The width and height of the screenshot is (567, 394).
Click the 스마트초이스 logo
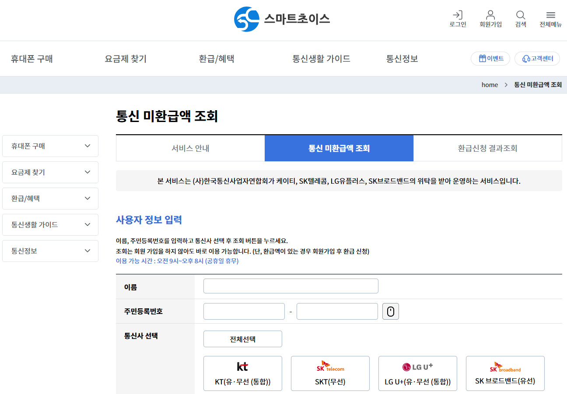(282, 19)
